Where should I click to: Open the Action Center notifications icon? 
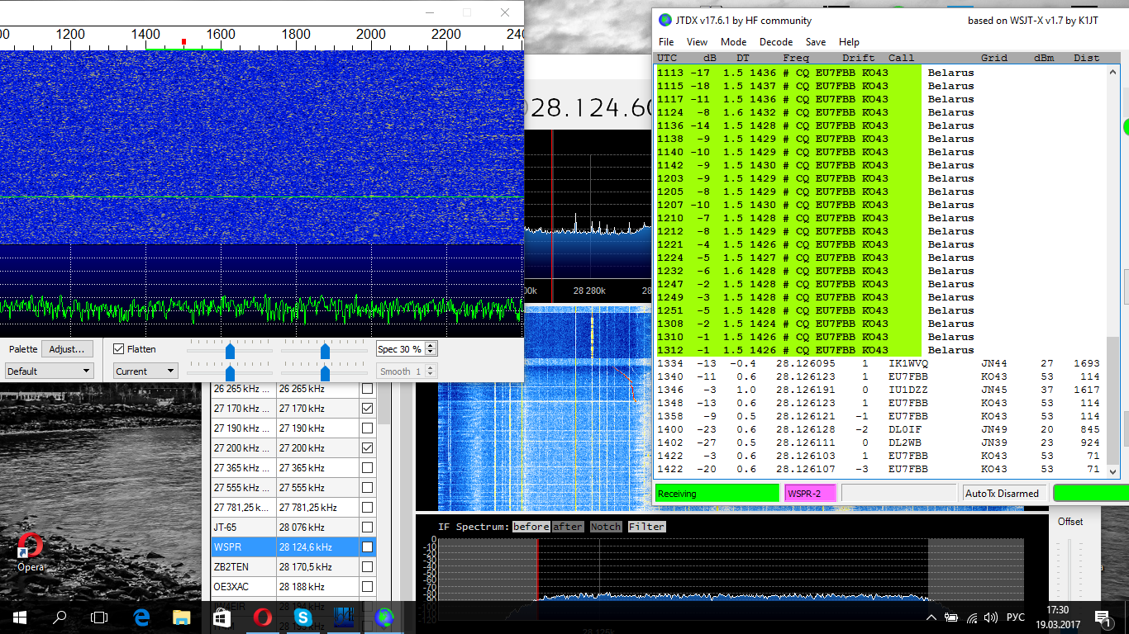(x=1102, y=617)
